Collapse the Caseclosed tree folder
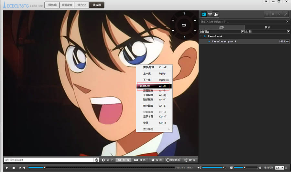Viewport: 291px width, 172px height. (201, 36)
